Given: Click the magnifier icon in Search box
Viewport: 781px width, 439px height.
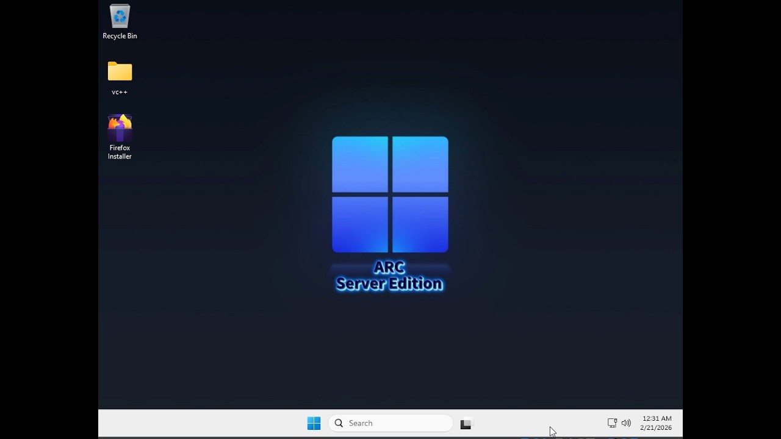Looking at the screenshot, I should 339,423.
